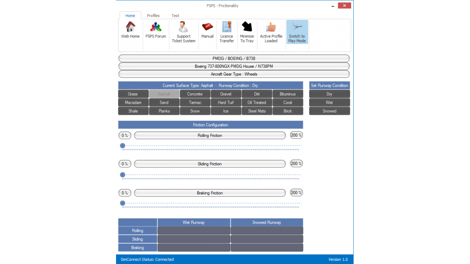
Task: Select Bituminus surface type
Action: (288, 94)
